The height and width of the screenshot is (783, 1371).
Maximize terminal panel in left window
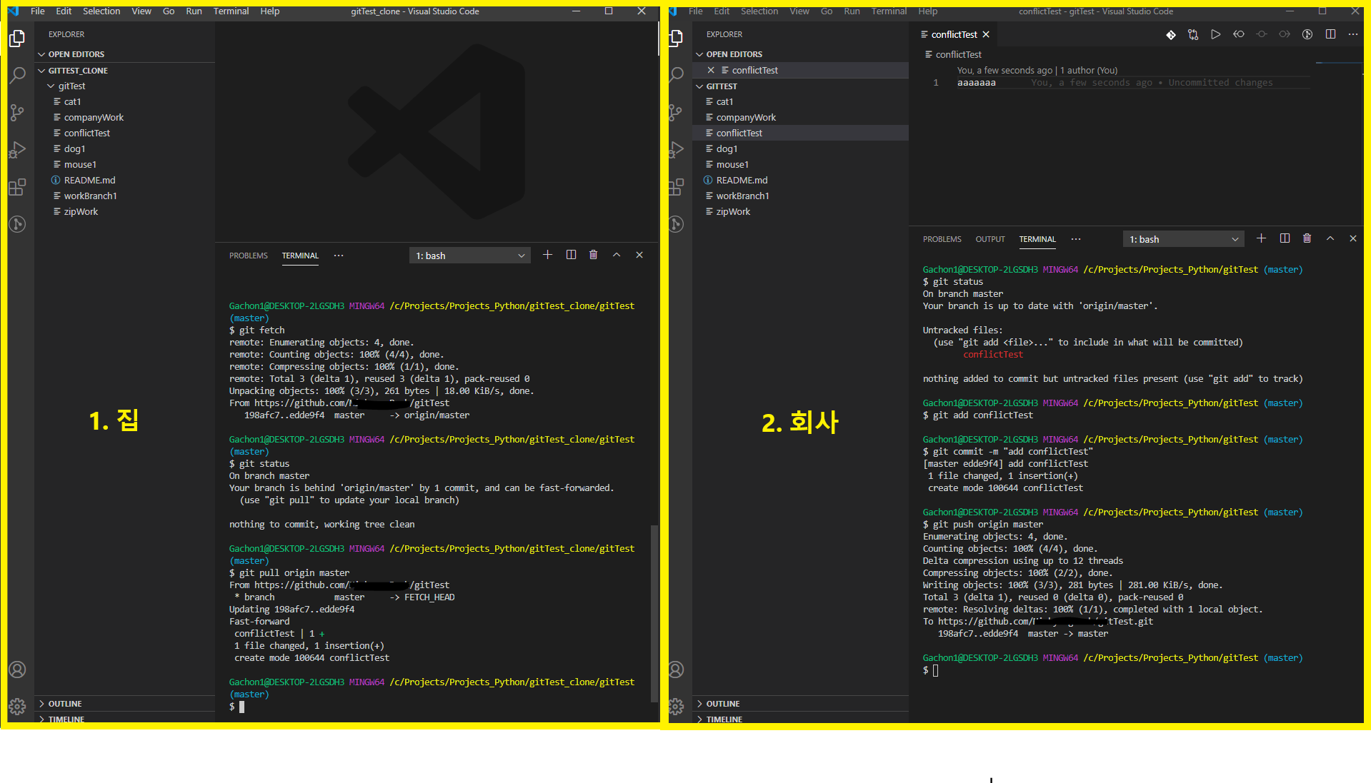(617, 255)
